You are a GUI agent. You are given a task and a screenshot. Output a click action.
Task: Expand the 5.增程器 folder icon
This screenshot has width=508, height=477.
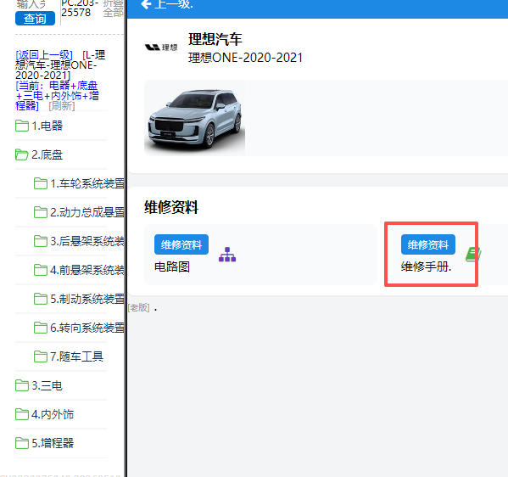tap(22, 443)
